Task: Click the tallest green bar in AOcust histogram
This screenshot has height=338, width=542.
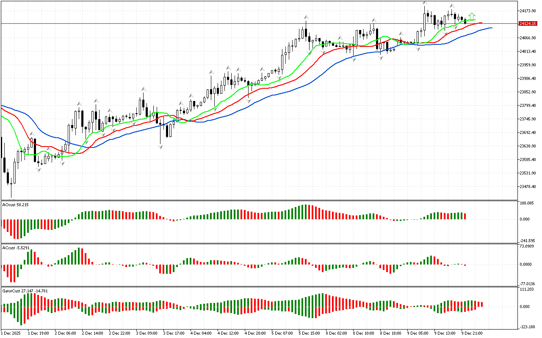Action: [x=306, y=212]
